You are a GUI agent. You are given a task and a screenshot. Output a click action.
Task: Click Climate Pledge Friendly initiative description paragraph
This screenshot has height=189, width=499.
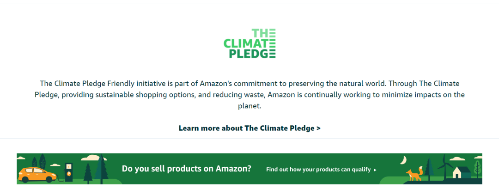(249, 95)
